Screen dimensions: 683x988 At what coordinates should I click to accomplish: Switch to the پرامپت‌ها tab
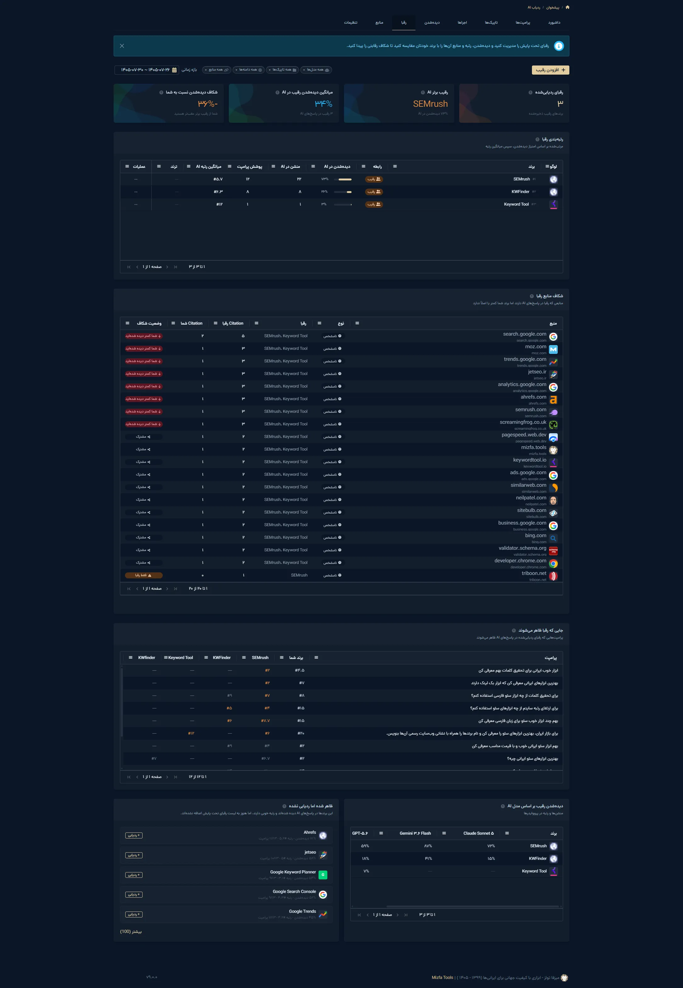click(x=523, y=23)
